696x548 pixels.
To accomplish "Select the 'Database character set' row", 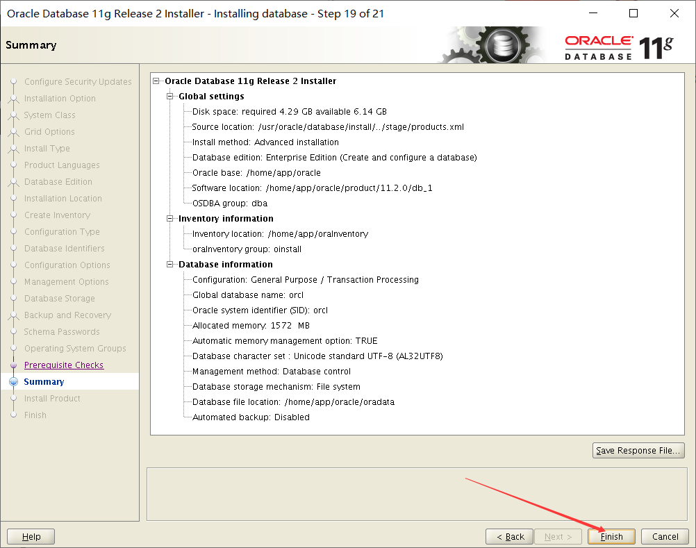I will (318, 356).
